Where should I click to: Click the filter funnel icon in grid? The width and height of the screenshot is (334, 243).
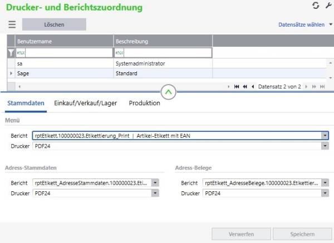[11, 53]
